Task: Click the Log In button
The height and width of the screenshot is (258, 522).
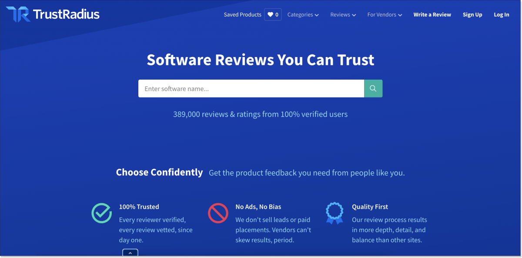Action: click(x=501, y=14)
